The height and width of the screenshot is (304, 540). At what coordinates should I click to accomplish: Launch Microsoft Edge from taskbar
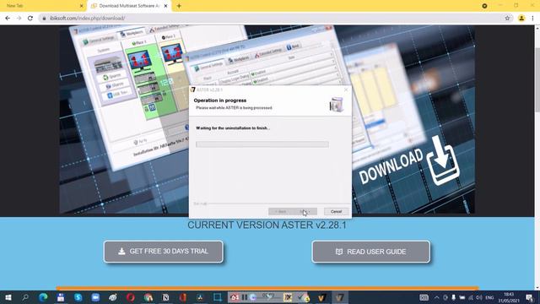point(43,297)
